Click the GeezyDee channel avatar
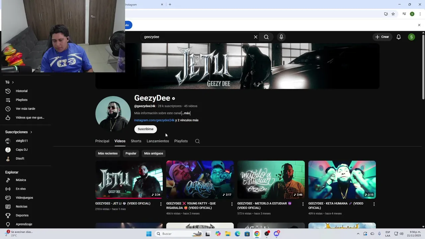 [113, 114]
